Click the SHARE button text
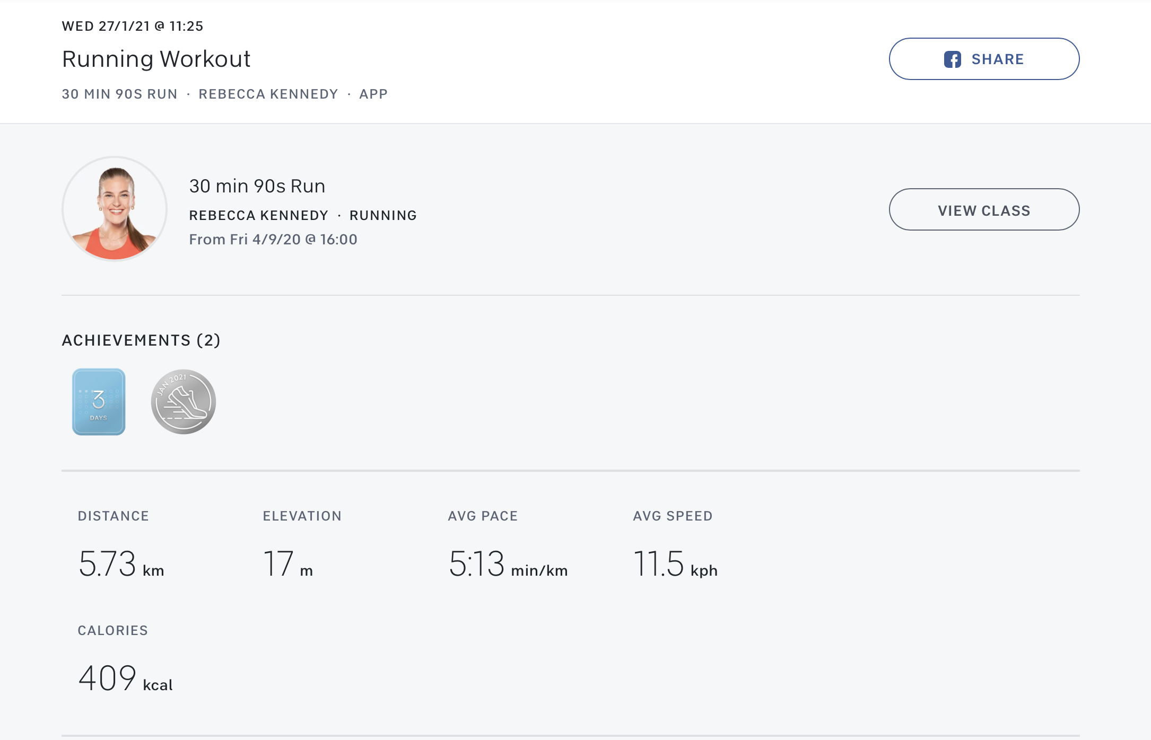 (x=997, y=59)
